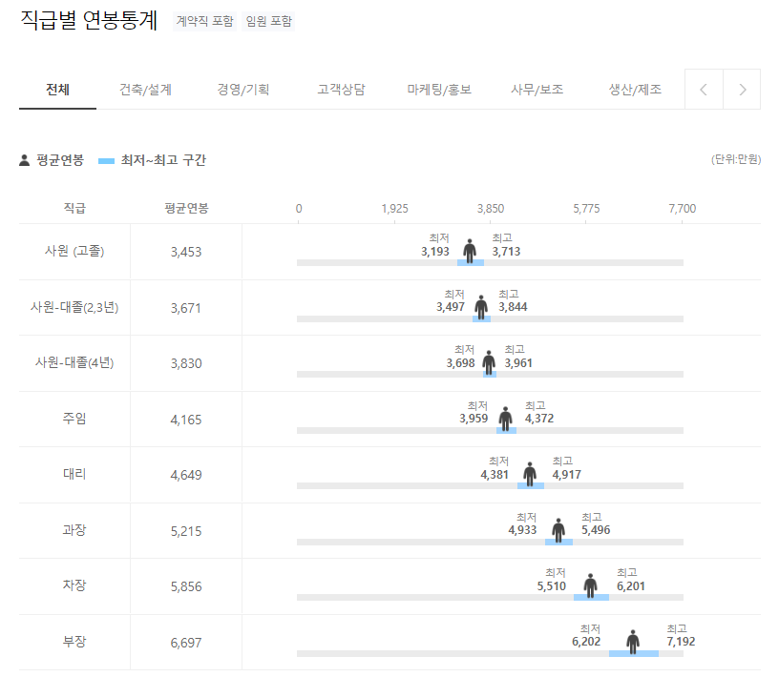Click the blue salary range bar for 사원 (고졸)

pyautogui.click(x=471, y=262)
